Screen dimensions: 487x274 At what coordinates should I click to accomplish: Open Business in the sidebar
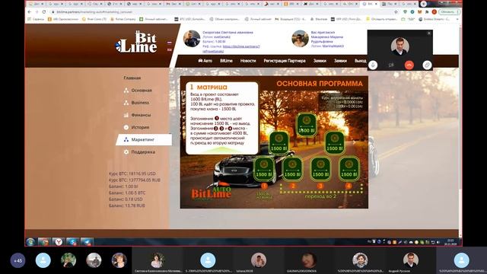(x=140, y=103)
